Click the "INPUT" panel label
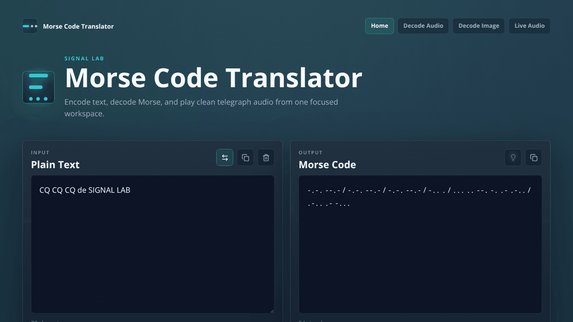The image size is (573, 322). (x=40, y=153)
